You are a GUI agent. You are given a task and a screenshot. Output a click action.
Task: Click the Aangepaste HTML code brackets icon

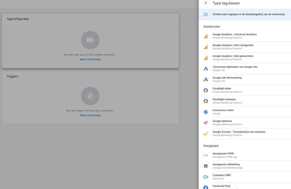pos(206,155)
